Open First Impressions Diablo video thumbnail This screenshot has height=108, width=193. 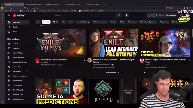(165, 43)
